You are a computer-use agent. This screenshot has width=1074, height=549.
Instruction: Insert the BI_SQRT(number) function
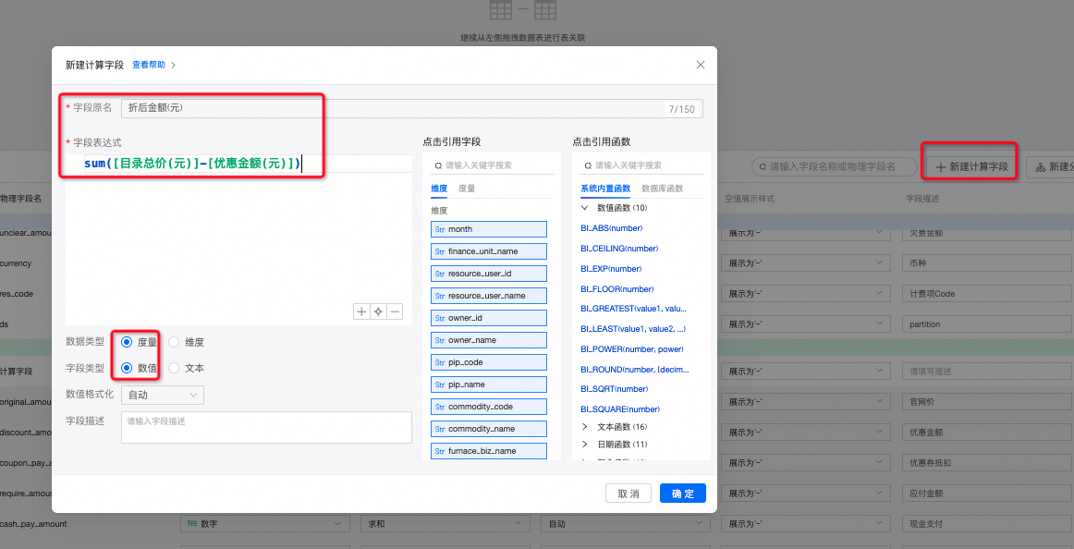614,389
